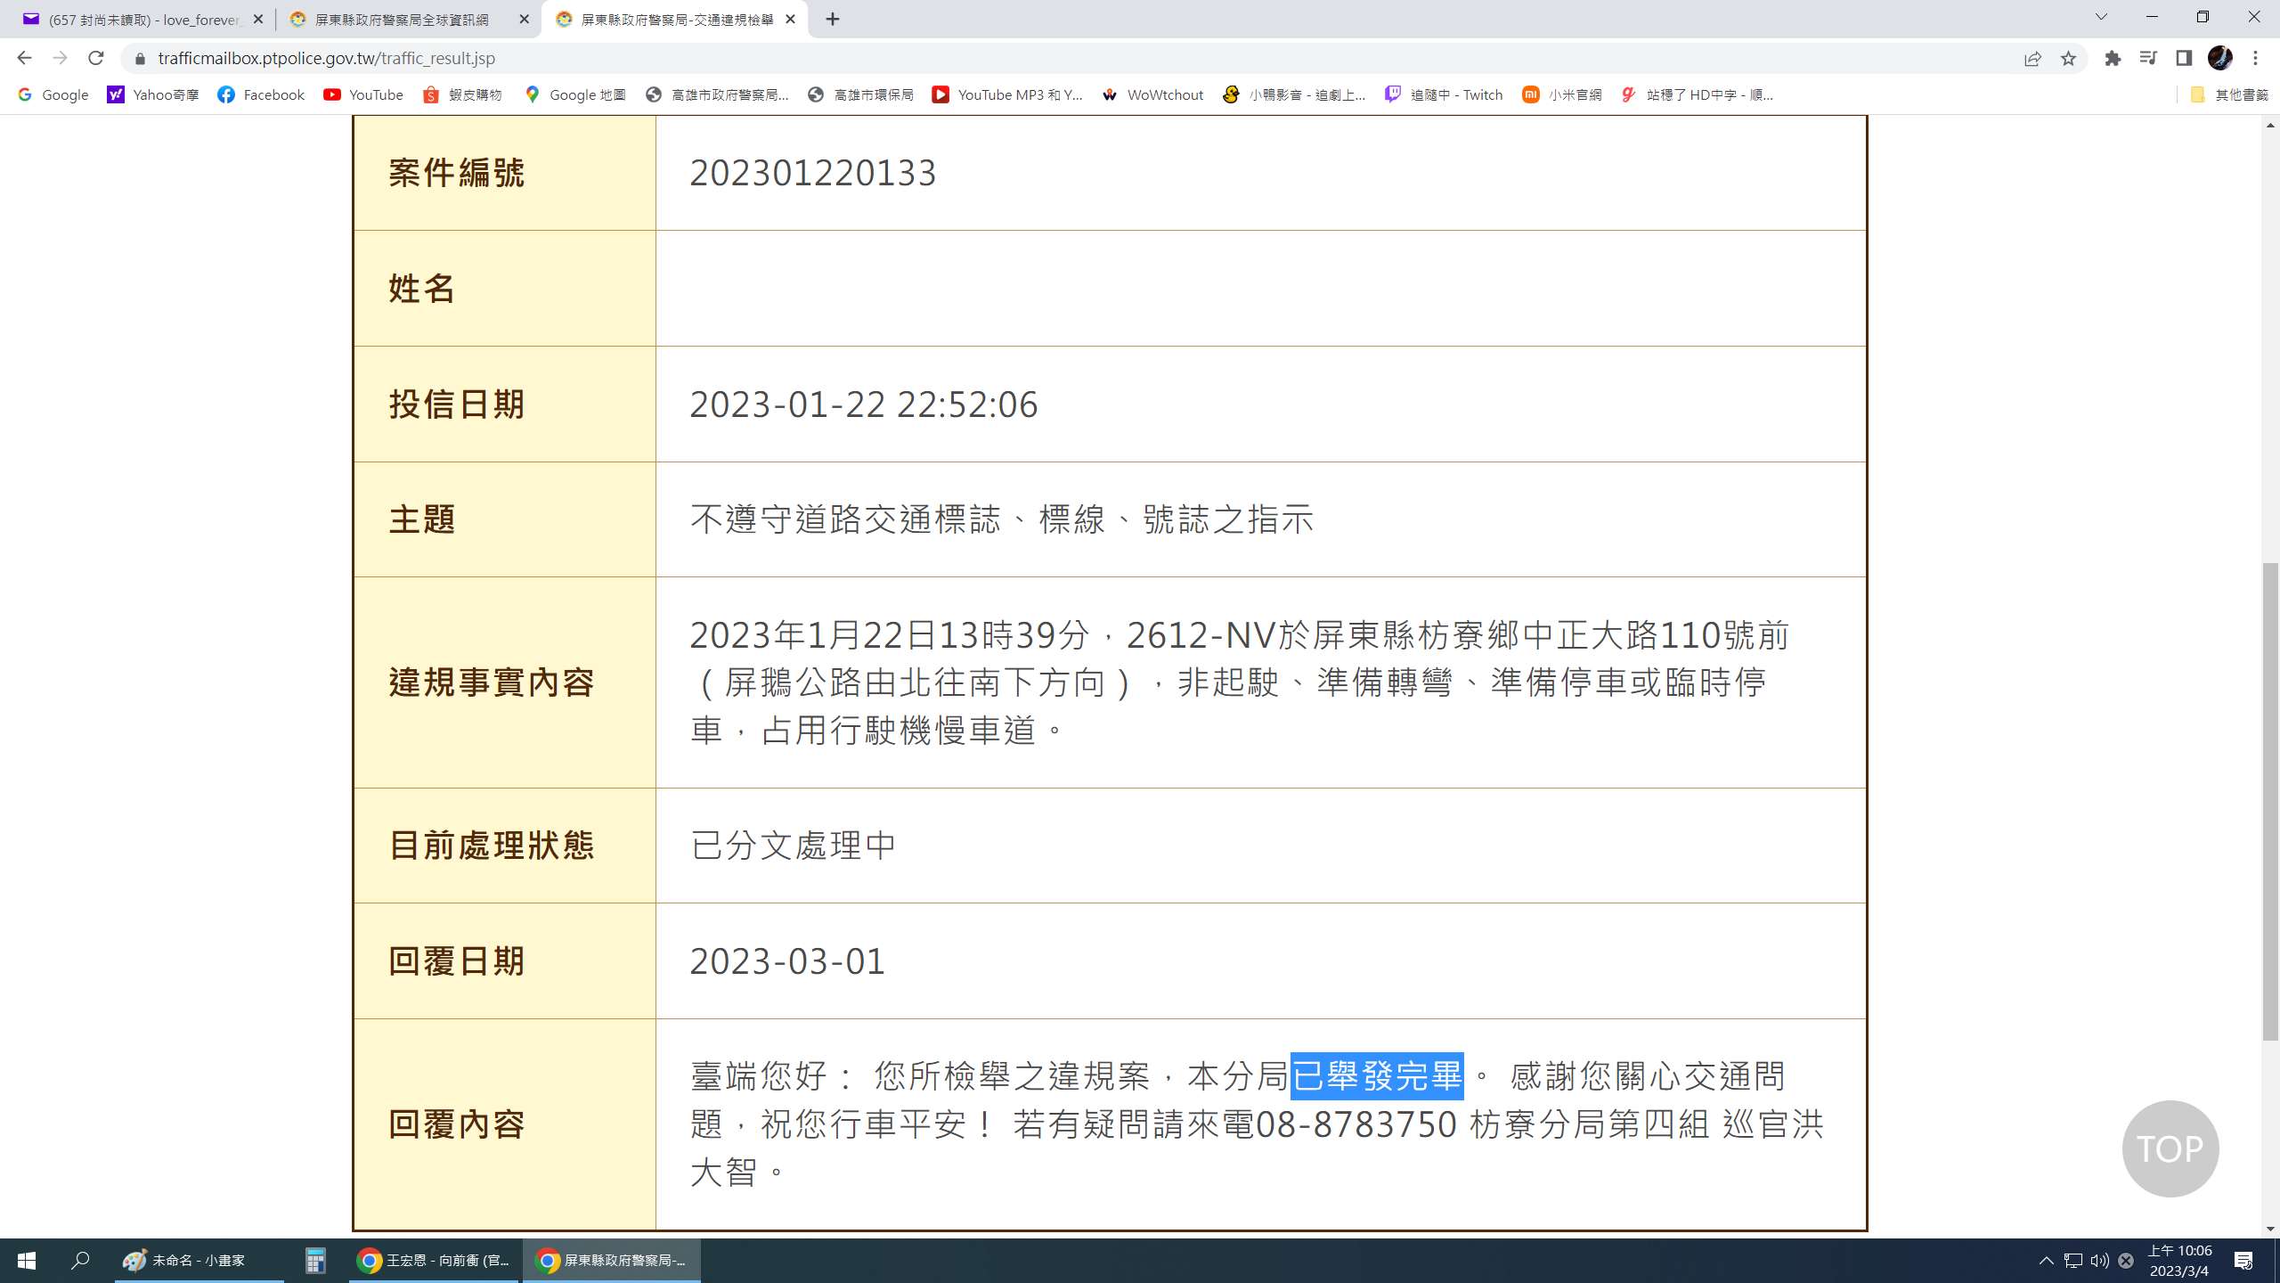Open the 其他書籤 folder
The height and width of the screenshot is (1283, 2280).
pos(2228,94)
